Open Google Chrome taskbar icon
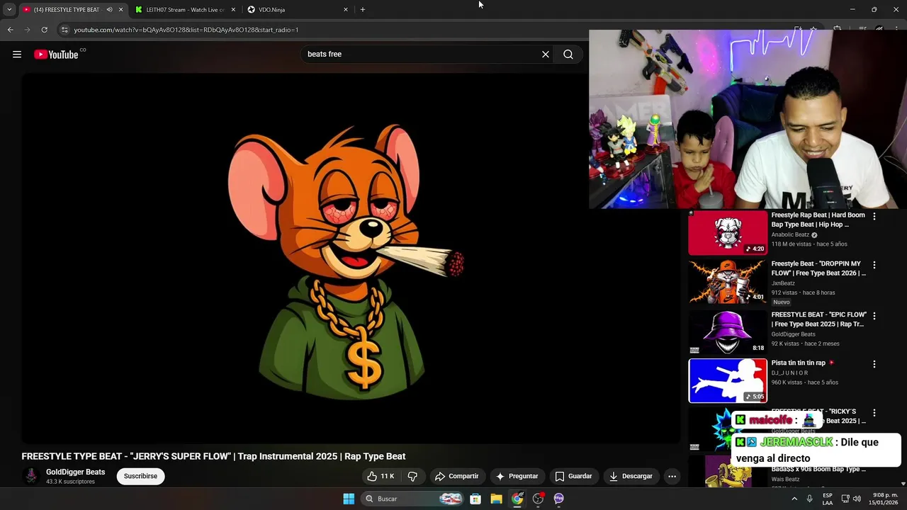The image size is (907, 510). 517,499
